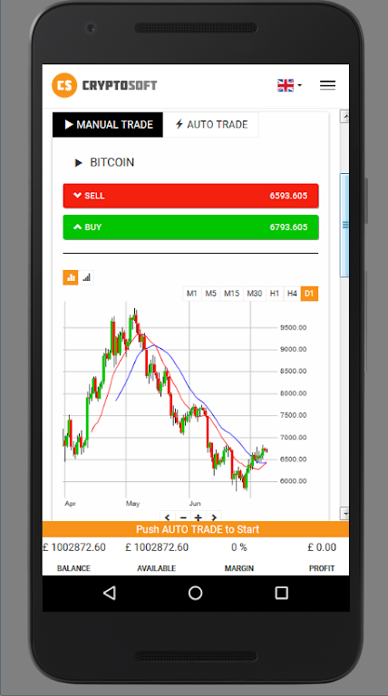Zoom out chart with minus button
Image resolution: width=388 pixels, height=696 pixels.
[183, 517]
